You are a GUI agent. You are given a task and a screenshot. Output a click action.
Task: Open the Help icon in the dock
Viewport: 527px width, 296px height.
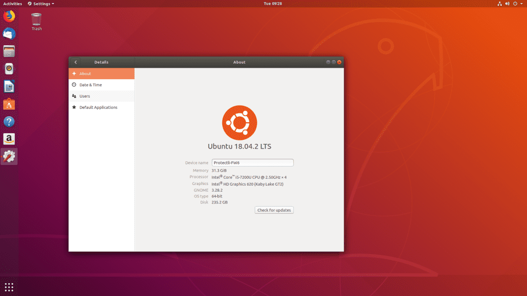9,121
